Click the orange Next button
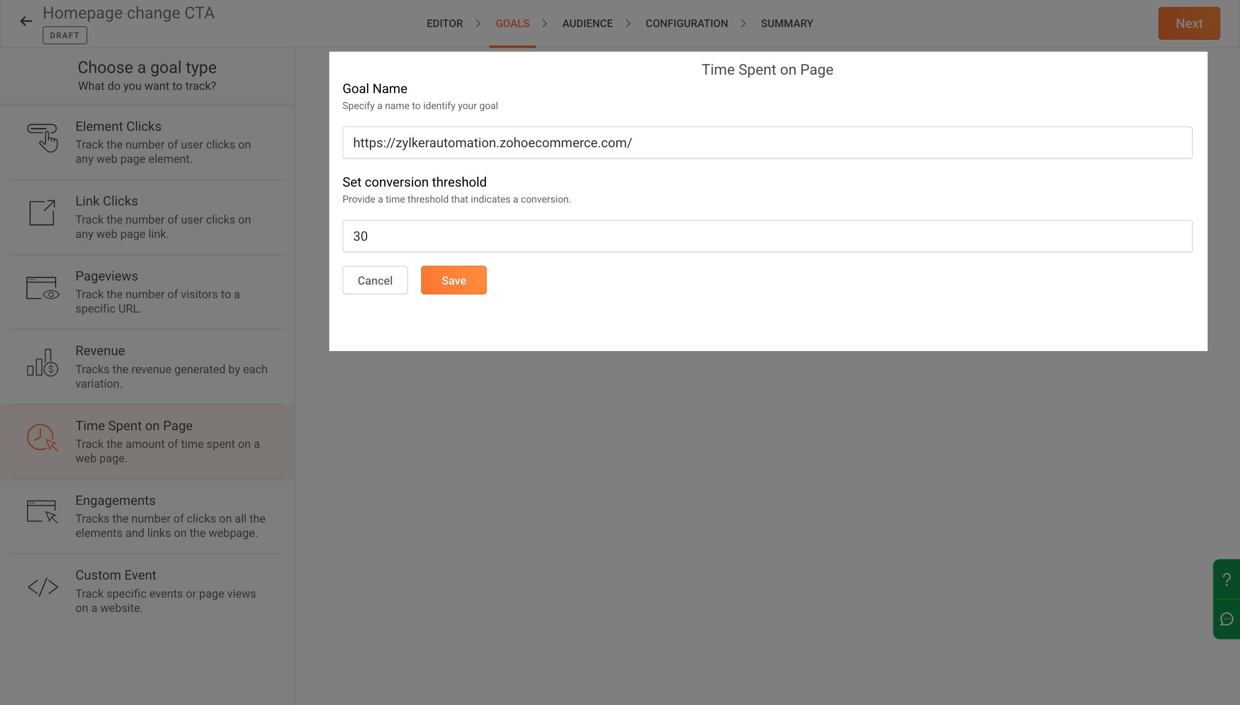 (x=1189, y=23)
